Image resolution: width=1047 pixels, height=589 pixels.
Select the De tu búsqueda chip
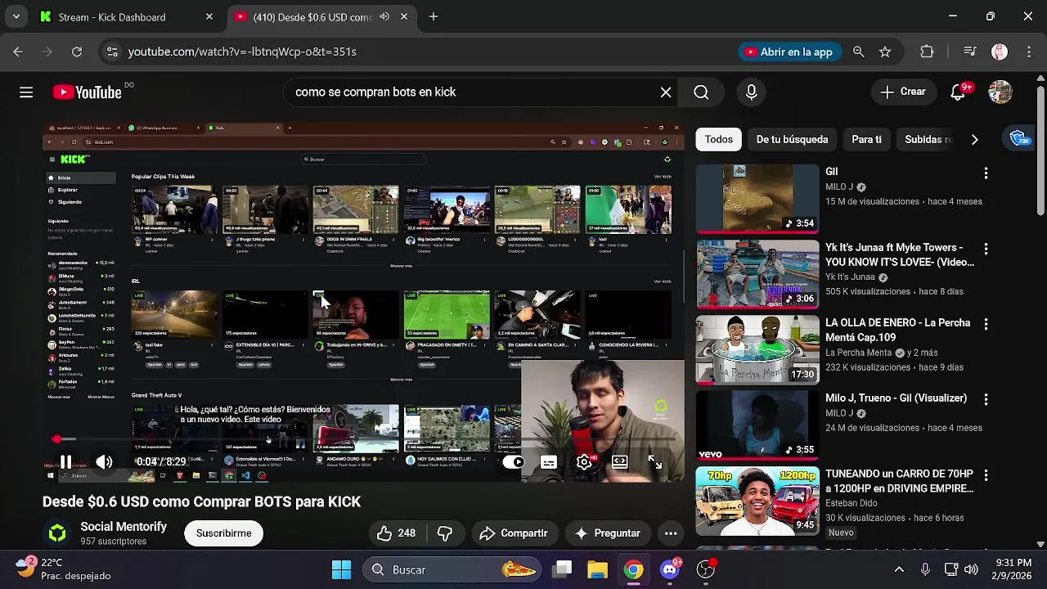click(792, 139)
